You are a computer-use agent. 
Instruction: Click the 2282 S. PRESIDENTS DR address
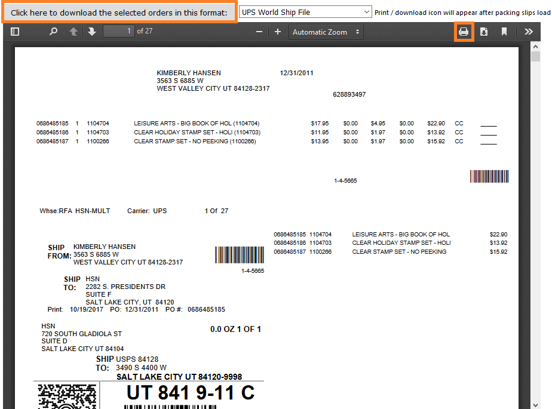click(125, 287)
